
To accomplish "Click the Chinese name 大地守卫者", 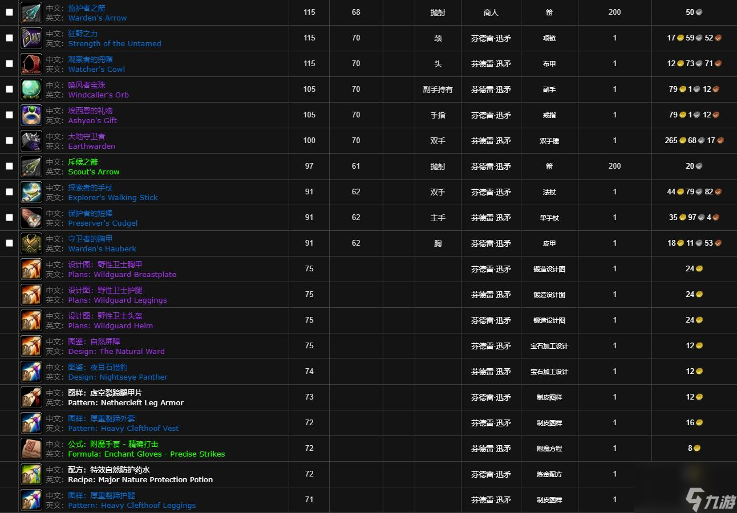I will [x=87, y=136].
